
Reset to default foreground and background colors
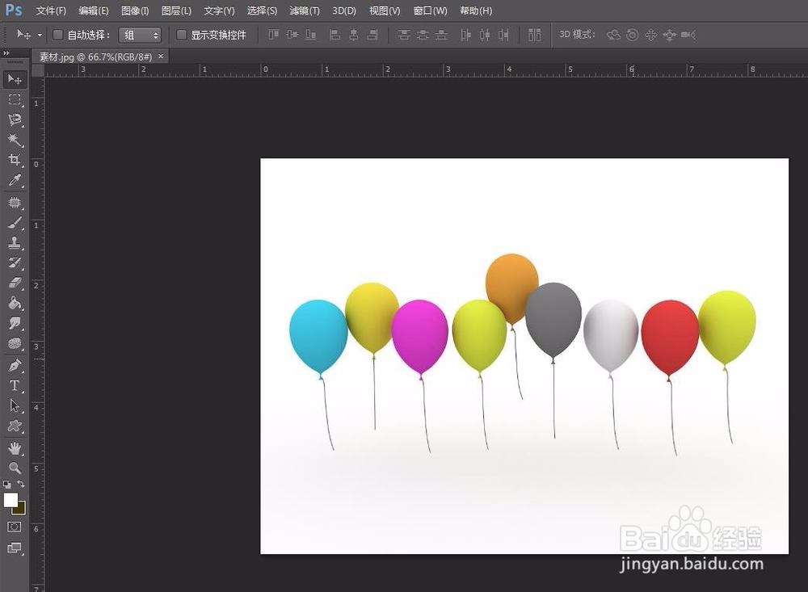(x=6, y=485)
